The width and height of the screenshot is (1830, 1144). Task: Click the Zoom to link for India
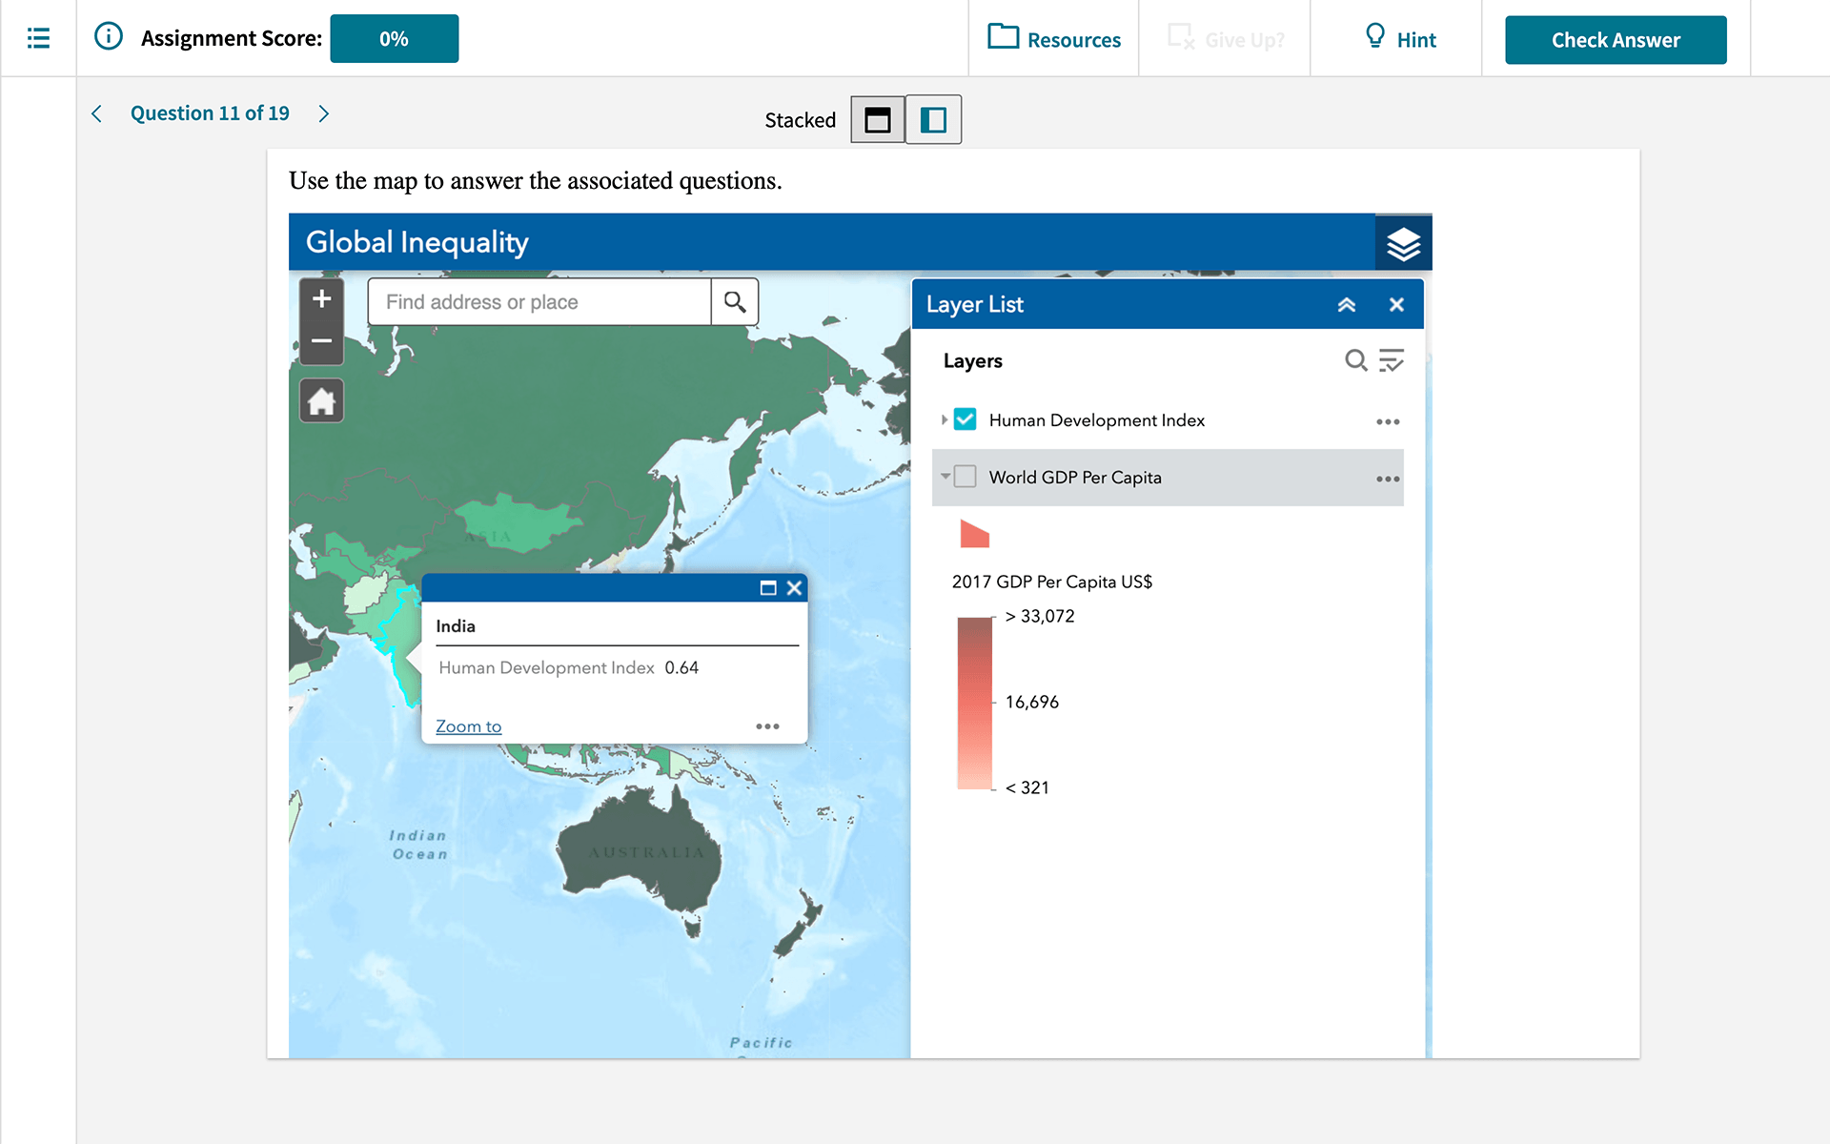point(468,725)
